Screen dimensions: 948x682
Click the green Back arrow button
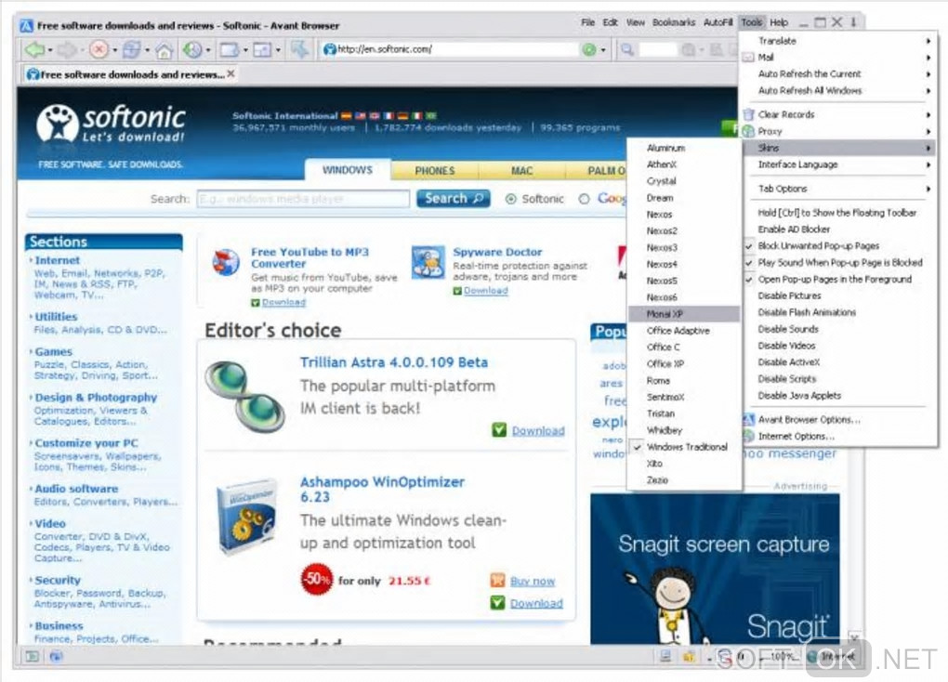pos(33,49)
